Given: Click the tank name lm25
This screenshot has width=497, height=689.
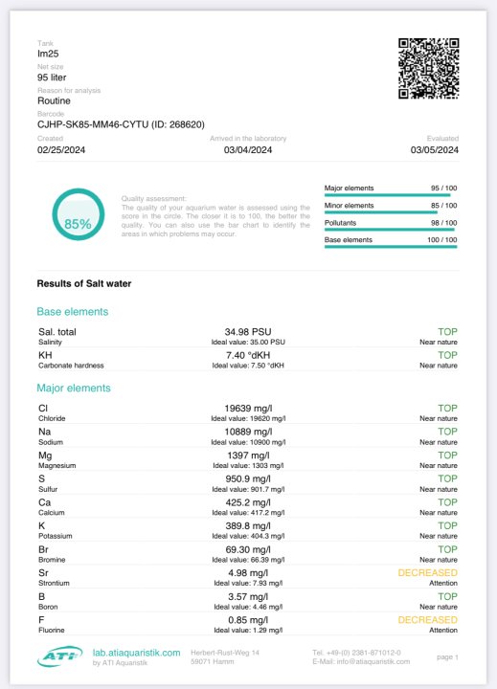Looking at the screenshot, I should click(x=48, y=54).
